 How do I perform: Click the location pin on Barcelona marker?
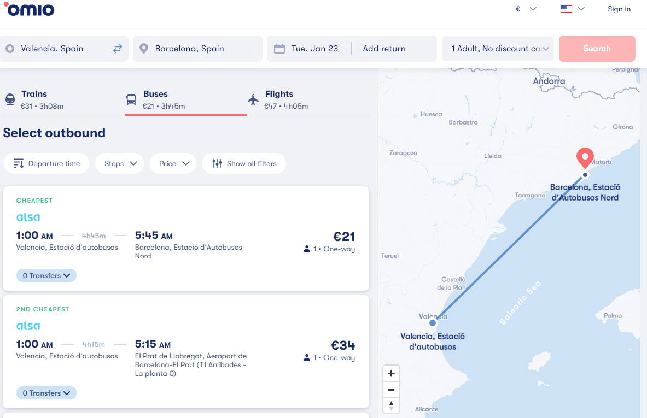[585, 158]
